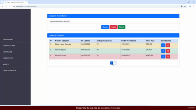Screen dimensions: 196x110
Task: Open the edit pencil for Ricardo Torres
Action: (163, 57)
